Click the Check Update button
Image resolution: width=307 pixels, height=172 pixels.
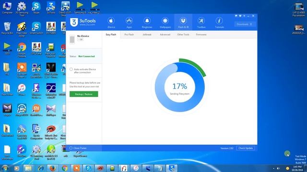tap(246, 148)
